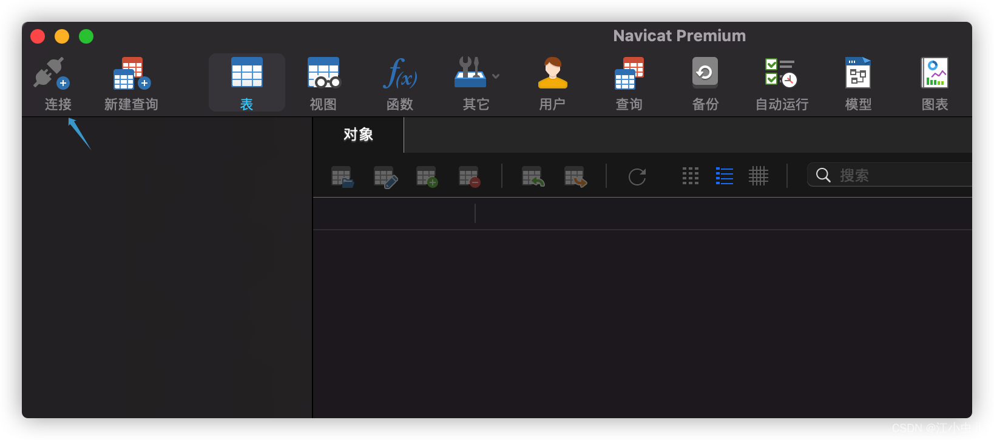Click the magnifier icon in search box

coord(823,176)
